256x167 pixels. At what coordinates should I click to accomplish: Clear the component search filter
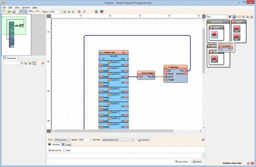[230, 16]
